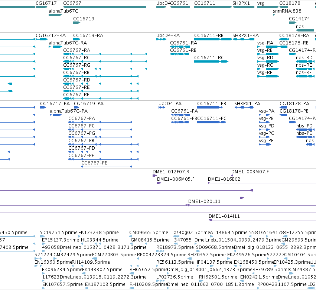Click the EK173238.5prime EST label
The height and width of the screenshot is (290, 316).
pos(98,233)
